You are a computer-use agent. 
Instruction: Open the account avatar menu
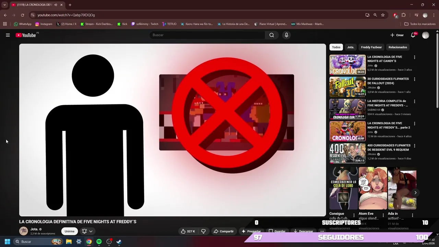click(426, 35)
